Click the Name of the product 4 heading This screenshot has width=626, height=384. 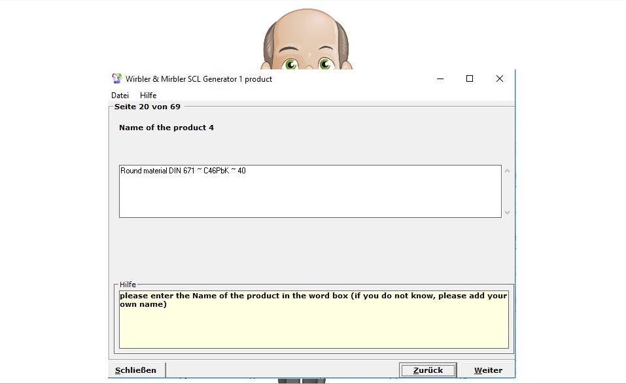coord(166,128)
